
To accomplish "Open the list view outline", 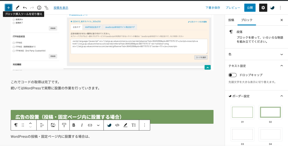I will (x=46, y=8).
